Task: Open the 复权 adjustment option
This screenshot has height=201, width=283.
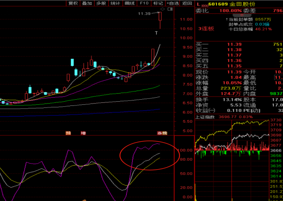Action: point(73,3)
